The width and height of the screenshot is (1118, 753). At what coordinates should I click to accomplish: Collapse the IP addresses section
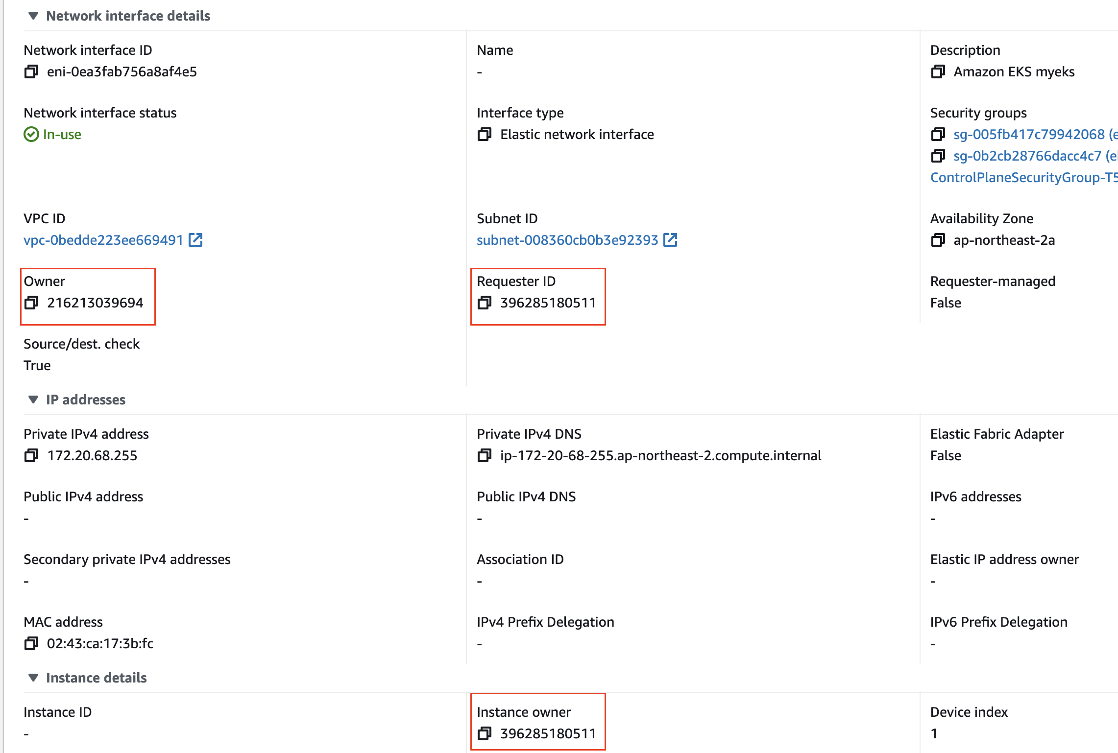pos(33,400)
